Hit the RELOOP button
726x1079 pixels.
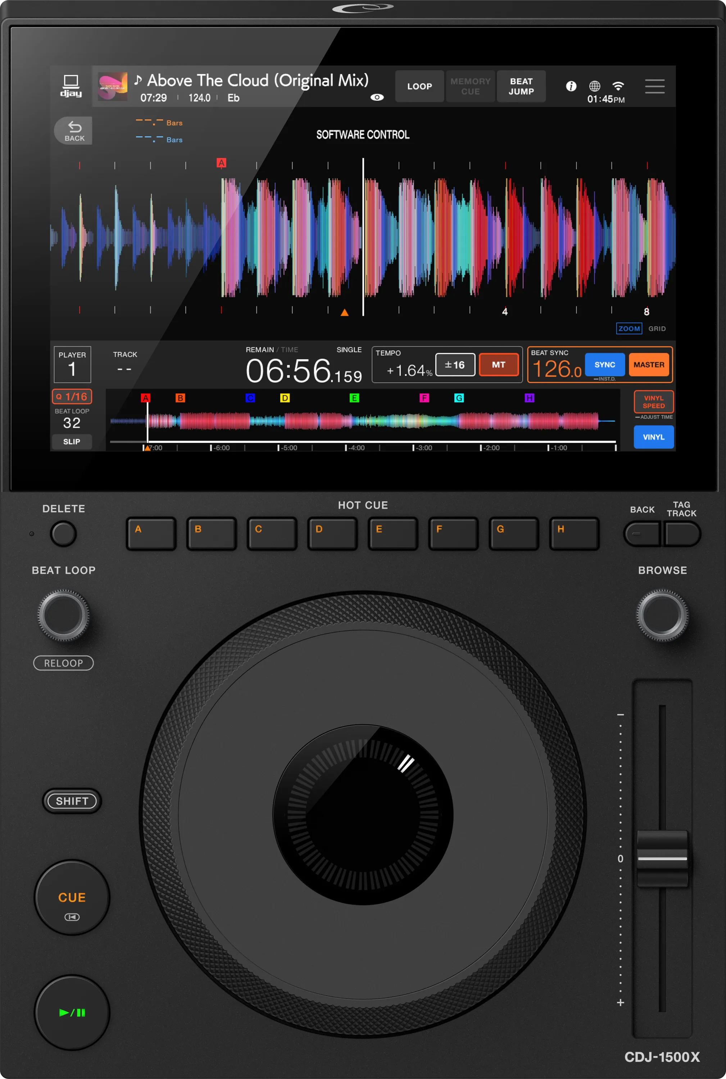[63, 663]
